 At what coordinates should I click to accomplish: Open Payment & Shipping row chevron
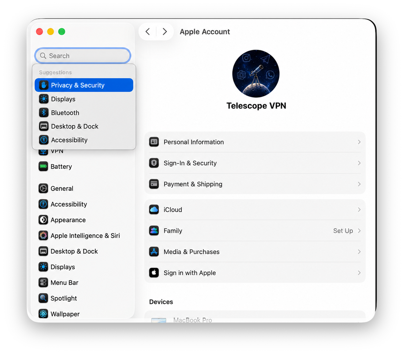pos(359,184)
